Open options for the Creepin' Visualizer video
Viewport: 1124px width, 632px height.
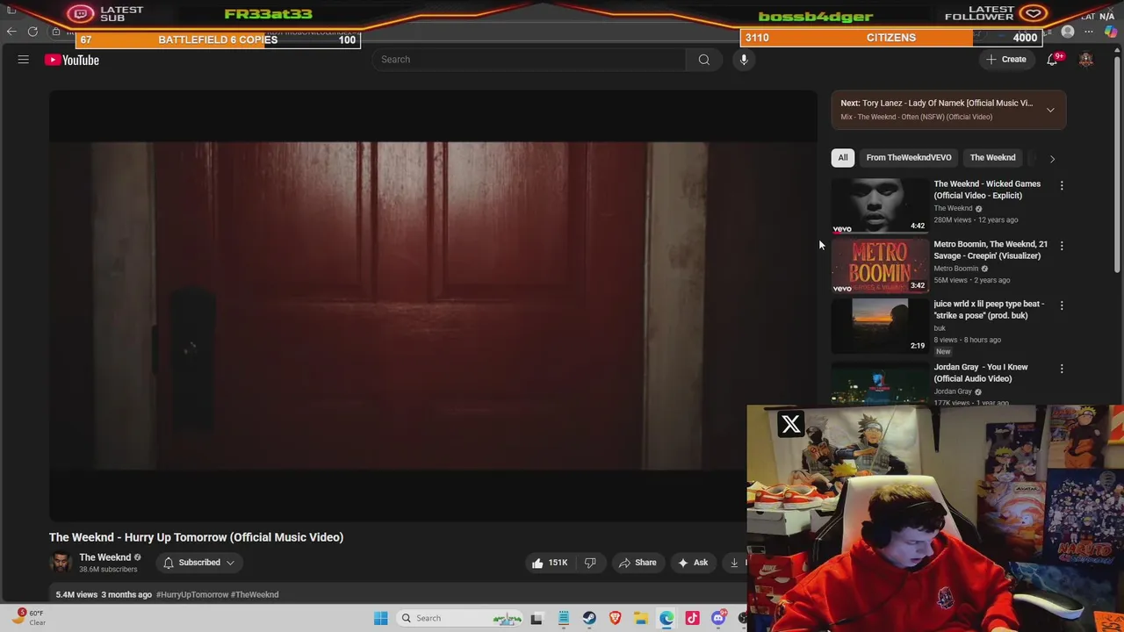click(x=1062, y=246)
